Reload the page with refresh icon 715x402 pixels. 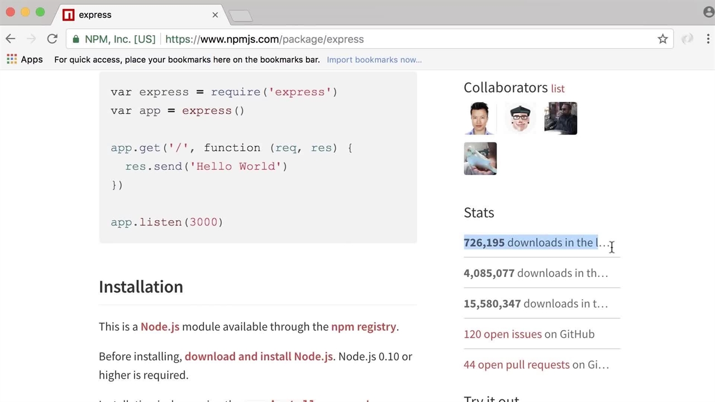click(52, 39)
